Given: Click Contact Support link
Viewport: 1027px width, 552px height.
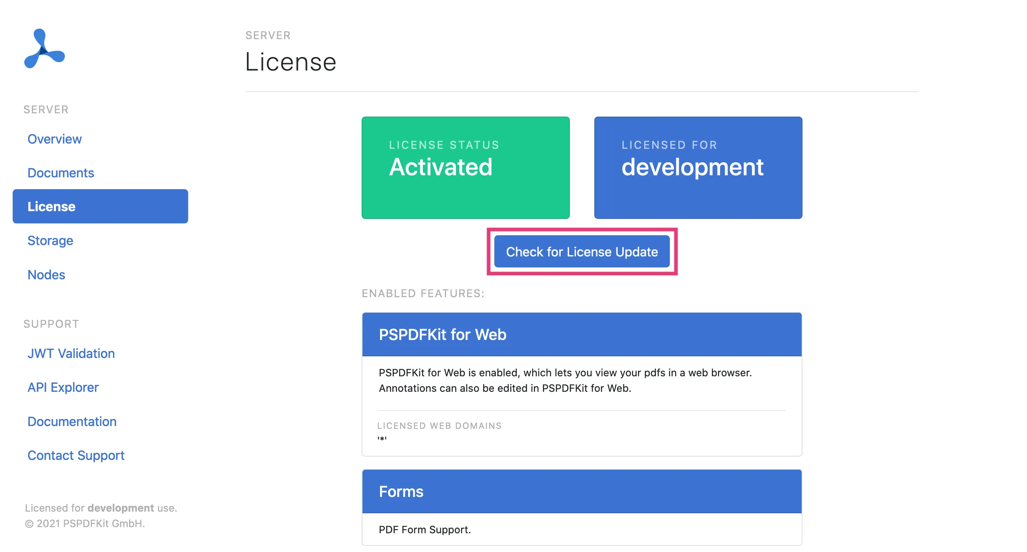Looking at the screenshot, I should tap(76, 455).
